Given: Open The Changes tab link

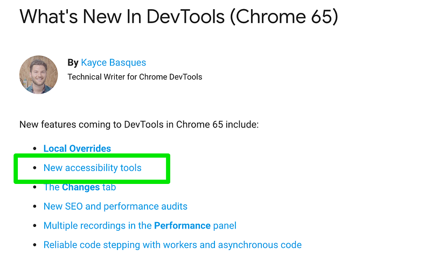Looking at the screenshot, I should click(x=80, y=187).
